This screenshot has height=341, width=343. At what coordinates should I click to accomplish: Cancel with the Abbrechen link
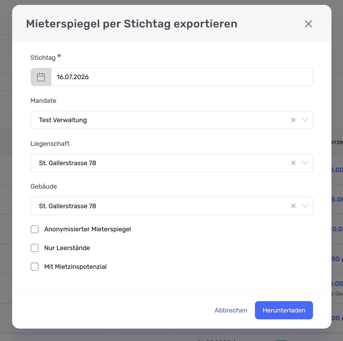coord(231,310)
